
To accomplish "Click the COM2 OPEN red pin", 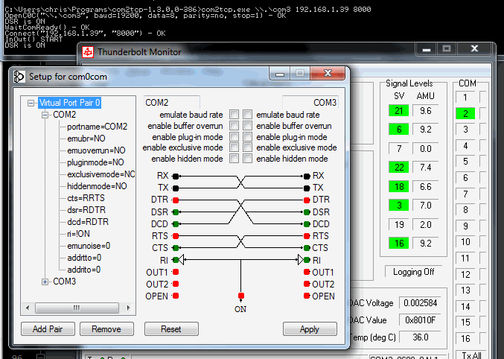I will point(176,296).
